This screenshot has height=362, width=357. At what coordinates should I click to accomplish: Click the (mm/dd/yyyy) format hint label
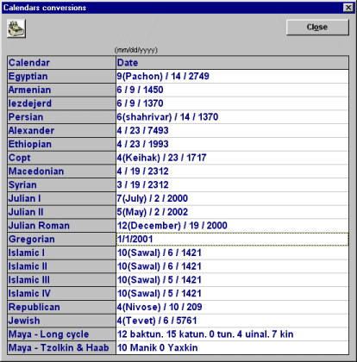136,50
